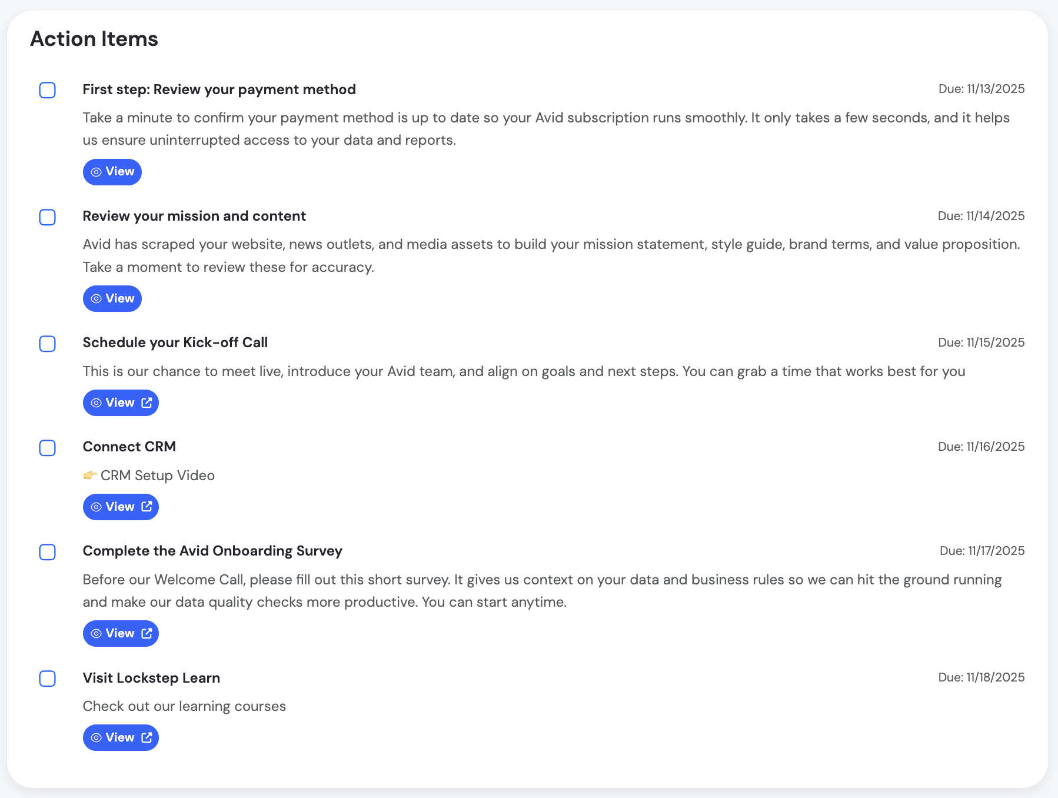Viewport: 1058px width, 798px height.
Task: Click eye icon on payment method View button
Action: [97, 172]
